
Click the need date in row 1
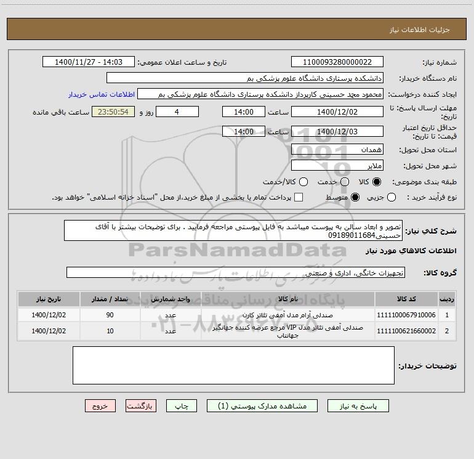point(49,315)
